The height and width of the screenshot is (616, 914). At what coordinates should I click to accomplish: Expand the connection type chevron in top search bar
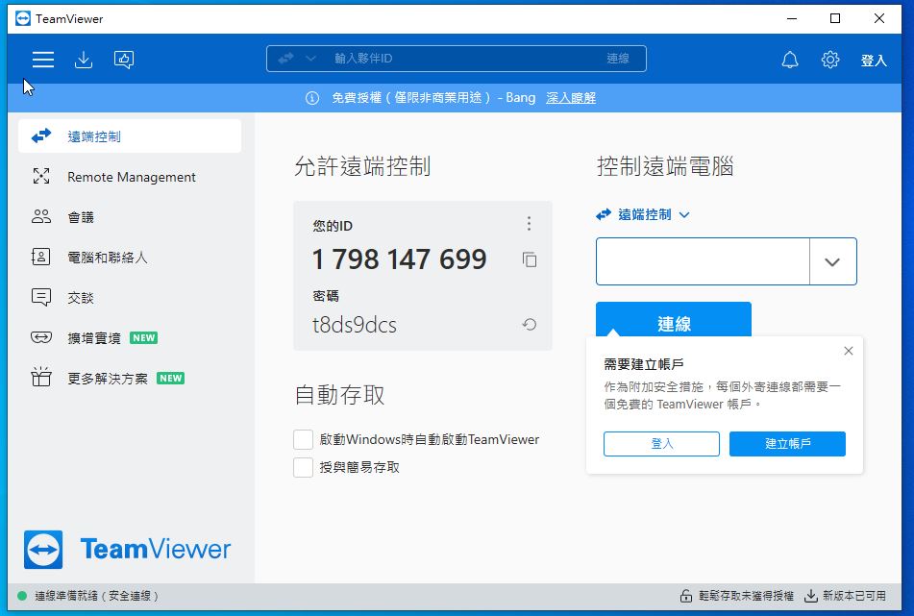(310, 59)
